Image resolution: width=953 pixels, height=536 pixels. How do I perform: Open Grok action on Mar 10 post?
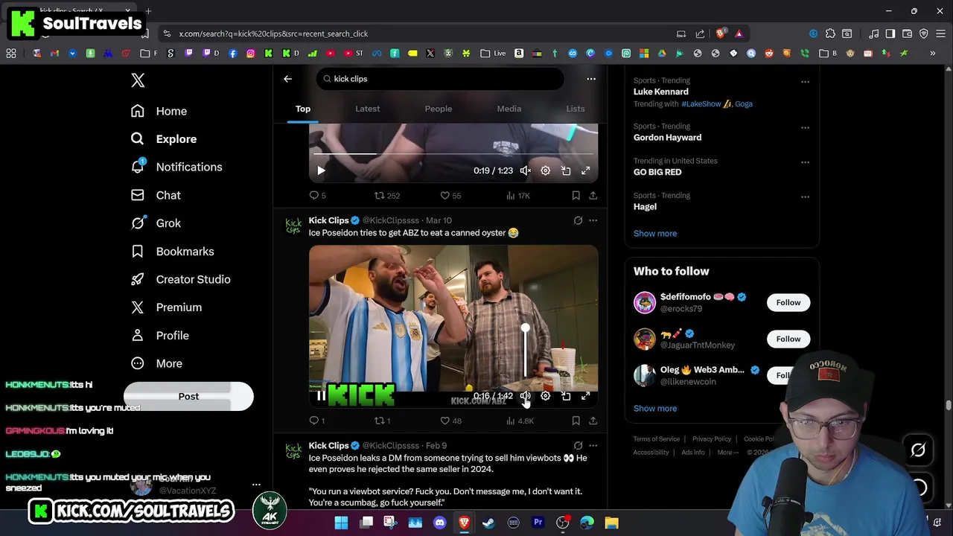click(x=578, y=220)
